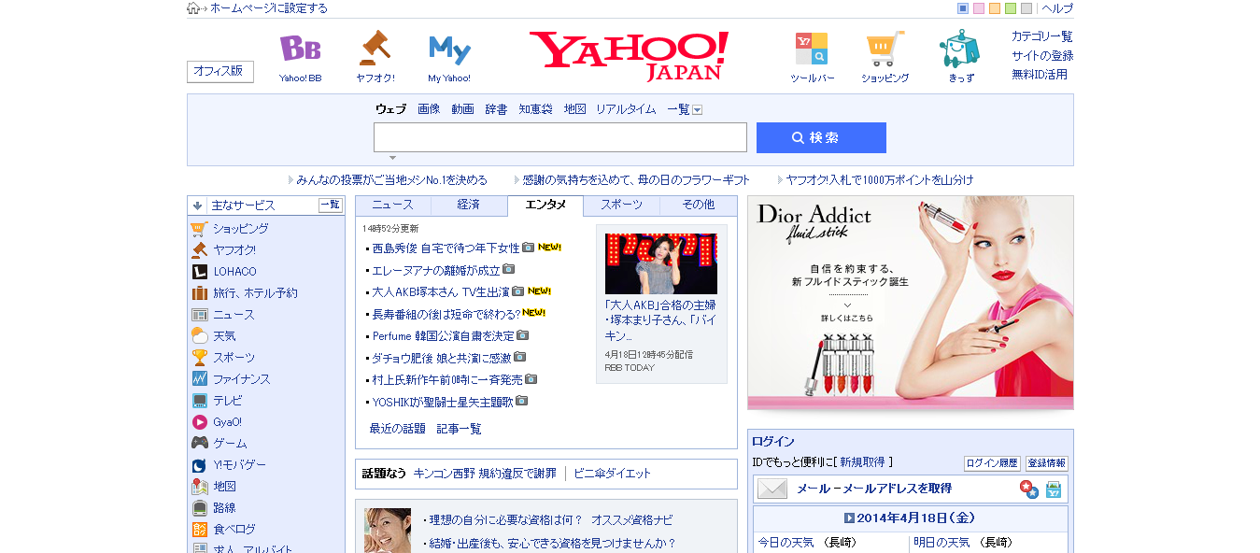Open the カテゴリ一覧 link
Screen dimensions: 1260x553
[1042, 36]
